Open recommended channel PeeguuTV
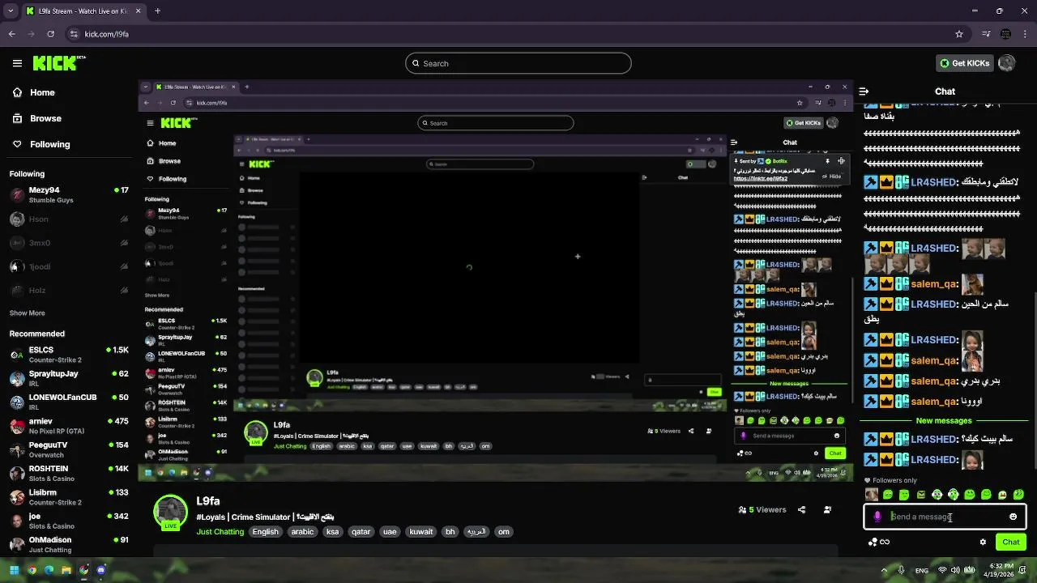This screenshot has width=1037, height=583. coord(69,449)
